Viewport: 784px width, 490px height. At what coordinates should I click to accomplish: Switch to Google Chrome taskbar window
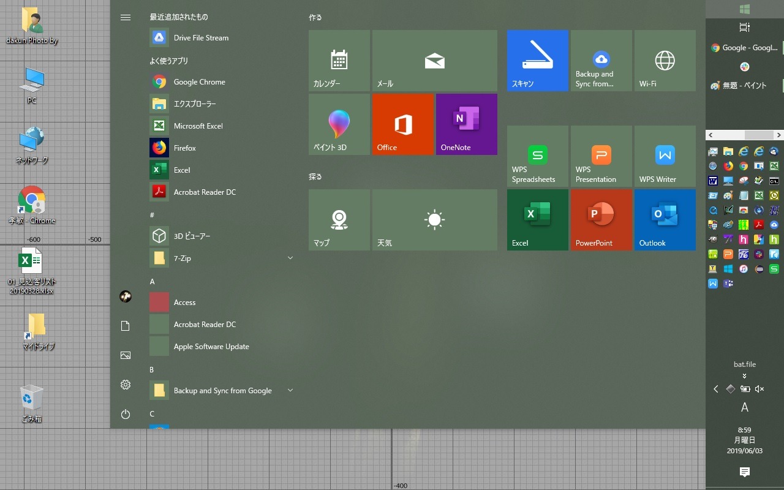coord(745,48)
